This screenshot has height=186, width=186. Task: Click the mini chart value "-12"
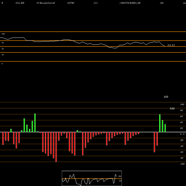[x=120, y=181]
